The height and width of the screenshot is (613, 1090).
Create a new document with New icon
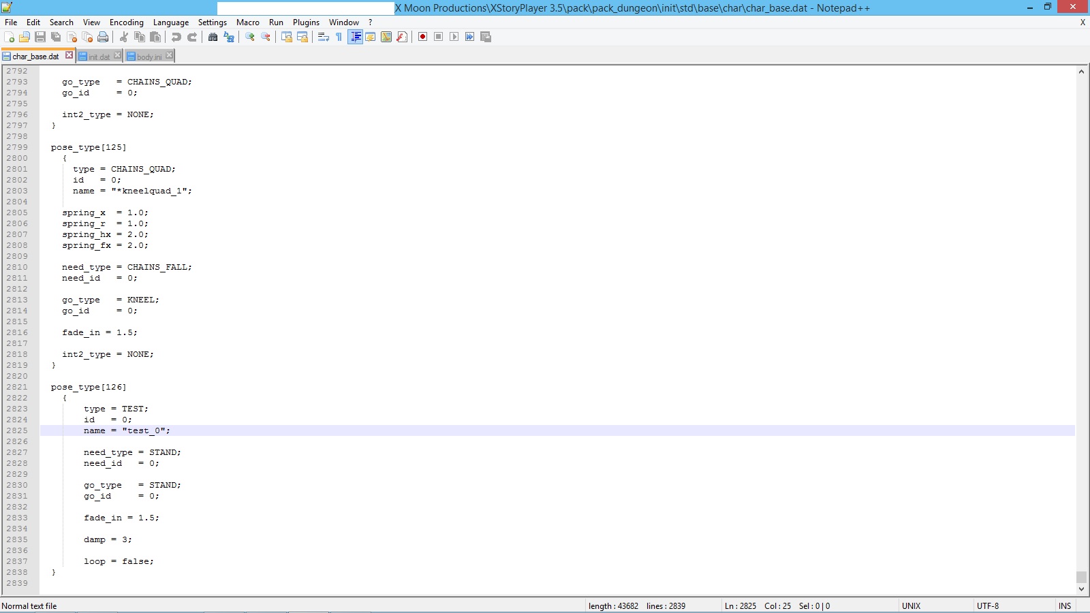coord(9,37)
